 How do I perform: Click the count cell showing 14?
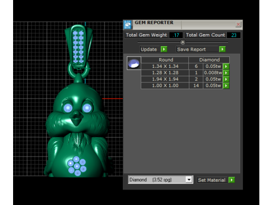pyautogui.click(x=196, y=85)
